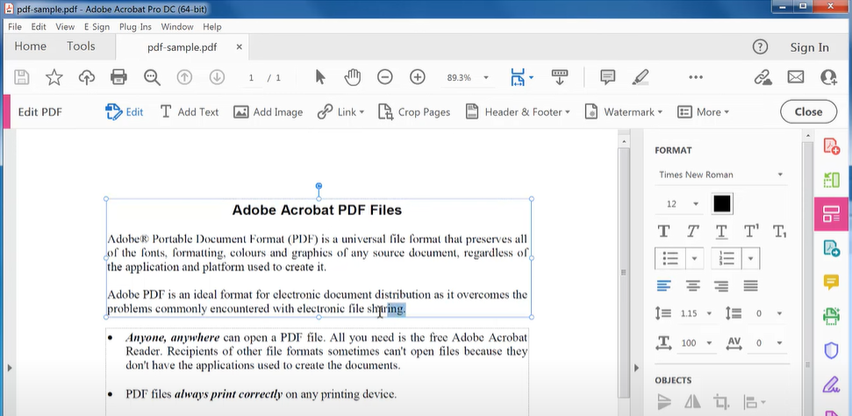The width and height of the screenshot is (852, 416).
Task: Open Fill & Sign pen tool in sidebar
Action: pos(831,384)
